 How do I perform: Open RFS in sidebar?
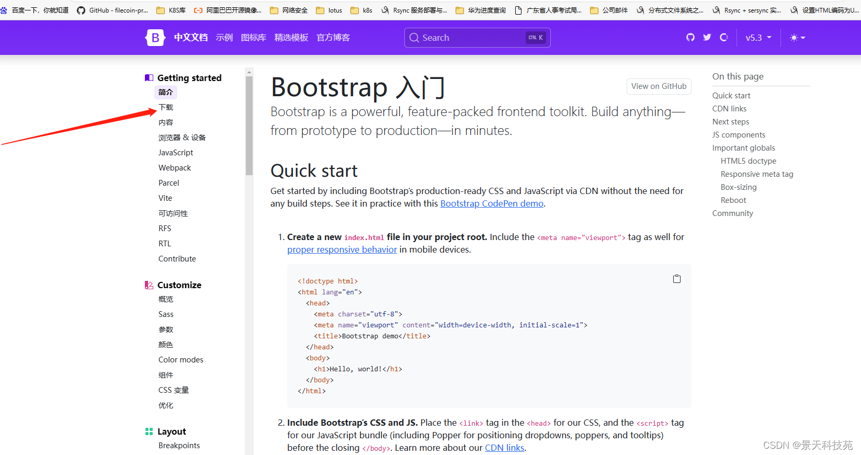coord(165,229)
